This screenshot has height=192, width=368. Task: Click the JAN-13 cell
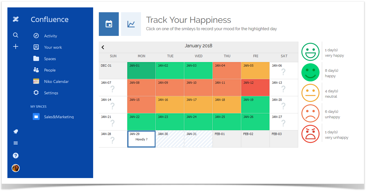pos(284,88)
